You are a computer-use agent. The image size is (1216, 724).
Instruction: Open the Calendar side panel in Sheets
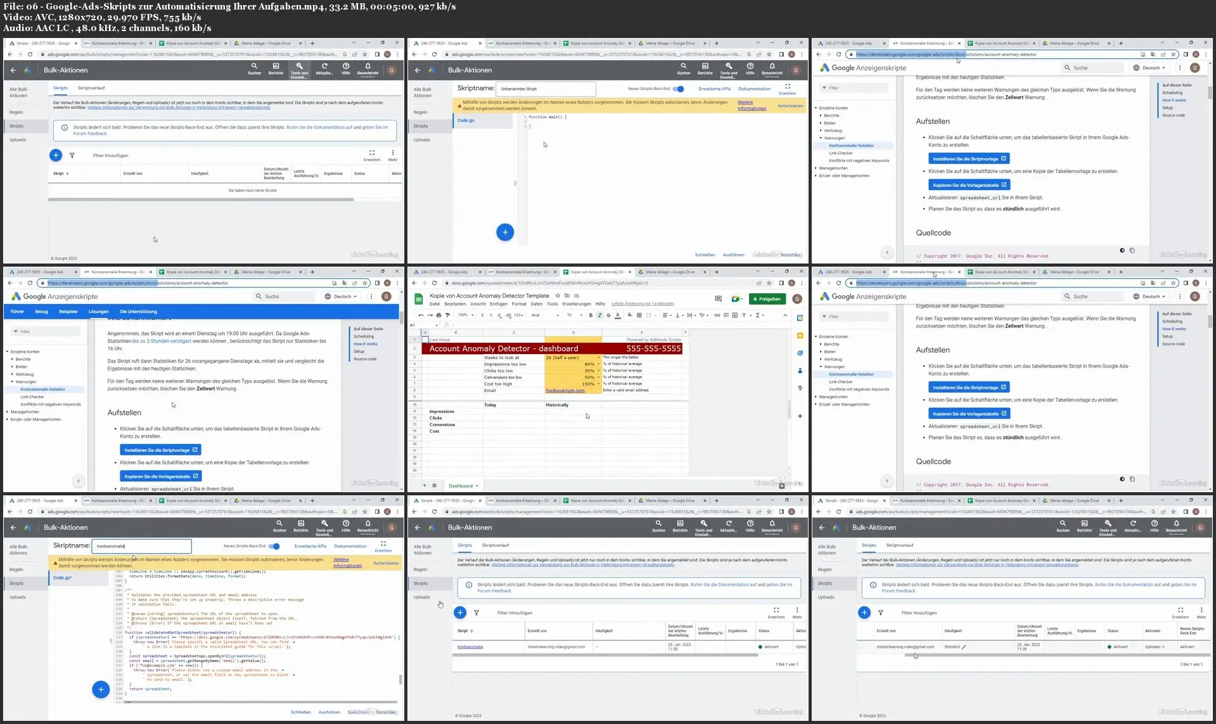(800, 318)
